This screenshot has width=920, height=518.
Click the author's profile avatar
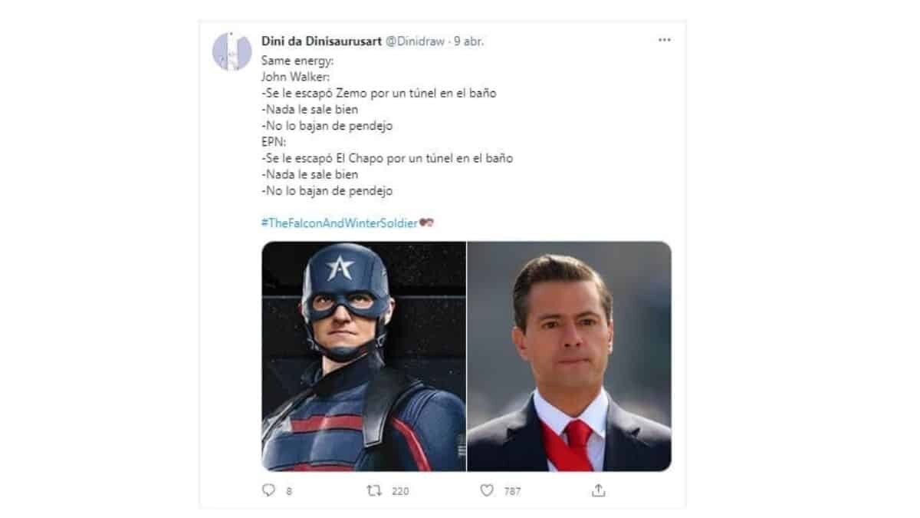(232, 51)
